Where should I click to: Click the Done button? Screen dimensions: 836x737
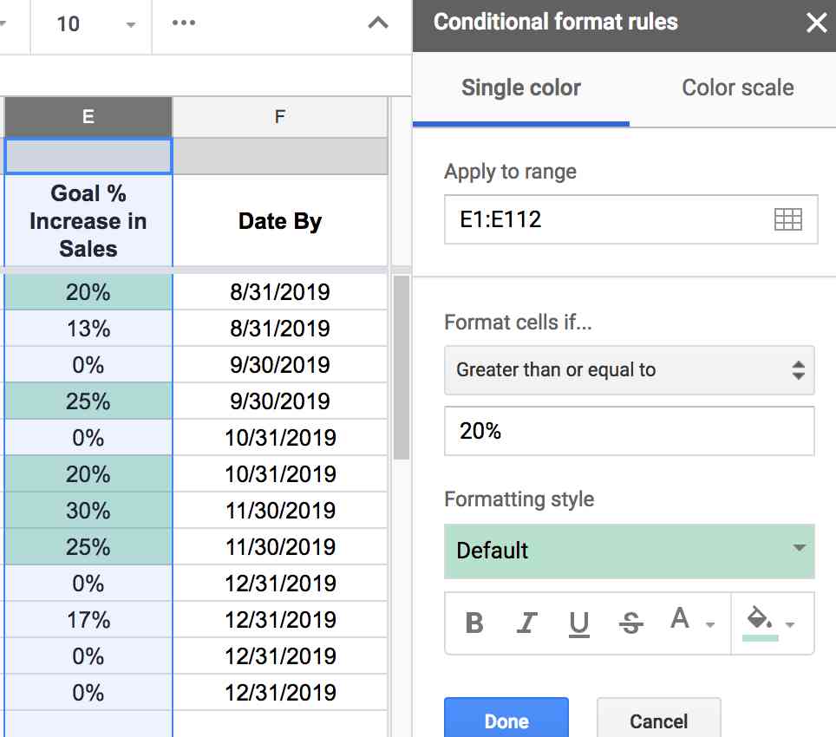(506, 721)
